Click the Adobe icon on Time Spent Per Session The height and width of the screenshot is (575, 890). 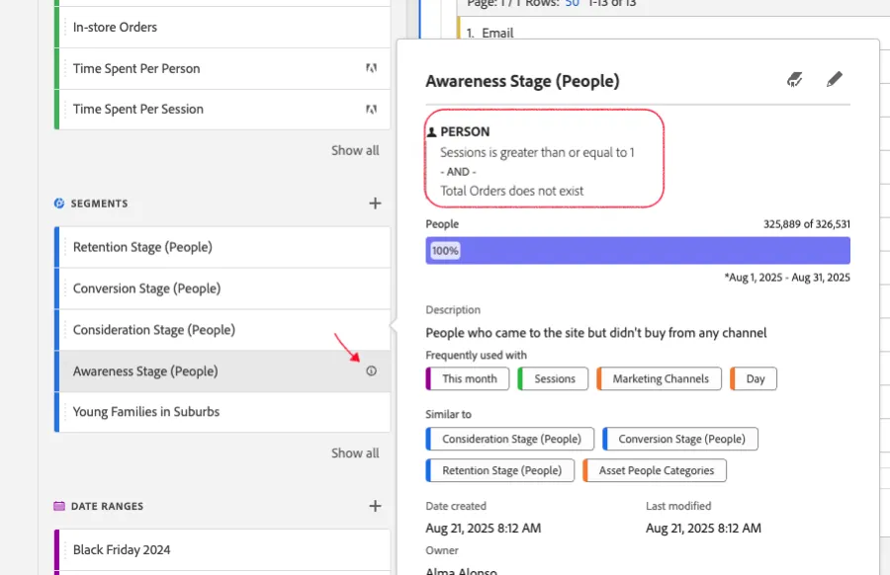click(x=371, y=109)
